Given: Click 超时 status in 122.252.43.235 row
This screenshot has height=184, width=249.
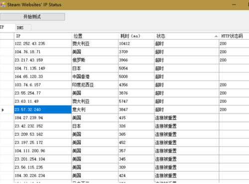Looking at the screenshot, I should (187, 44).
